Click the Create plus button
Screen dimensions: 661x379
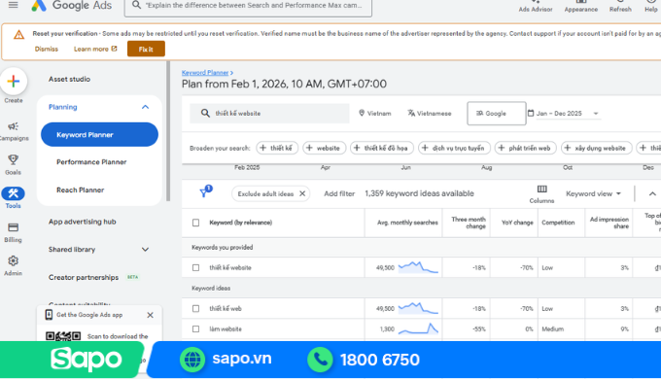(14, 81)
